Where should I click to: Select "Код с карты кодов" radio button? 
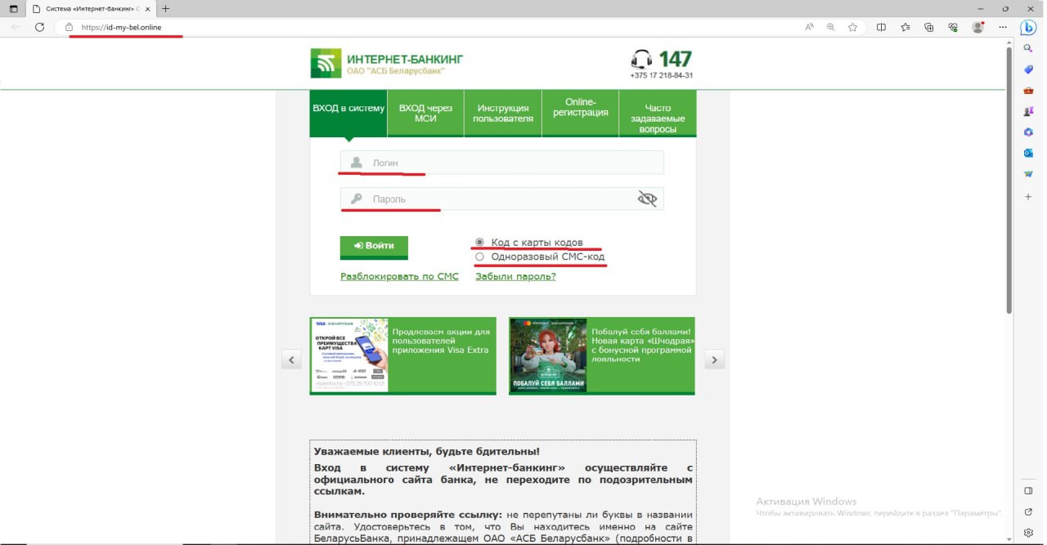click(480, 243)
